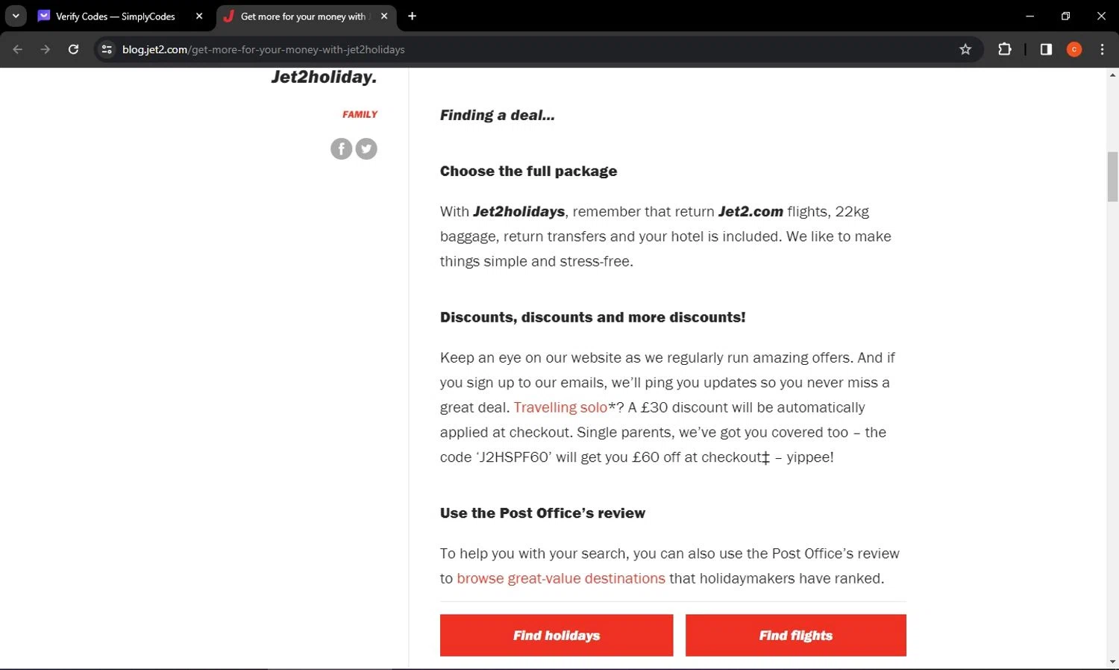Image resolution: width=1119 pixels, height=670 pixels.
Task: Switch to Verify Codes — SimplyCodes tab
Action: [116, 16]
